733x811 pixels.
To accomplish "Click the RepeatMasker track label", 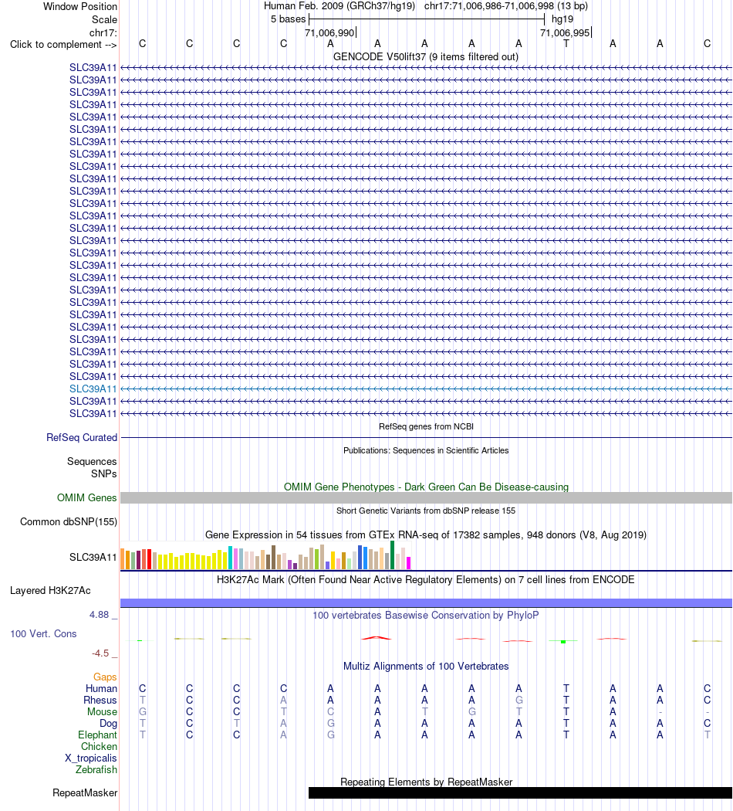I will point(85,793).
